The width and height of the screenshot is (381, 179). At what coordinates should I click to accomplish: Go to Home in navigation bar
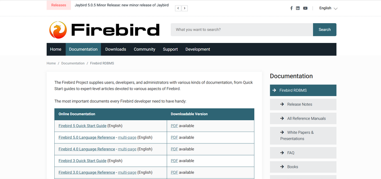coord(56,49)
